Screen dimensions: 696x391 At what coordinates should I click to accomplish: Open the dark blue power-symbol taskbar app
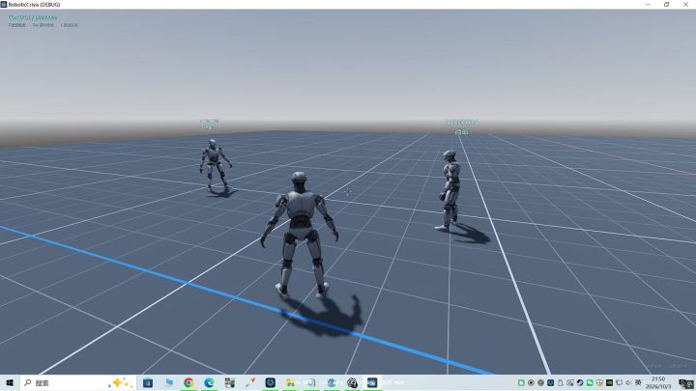point(271,382)
